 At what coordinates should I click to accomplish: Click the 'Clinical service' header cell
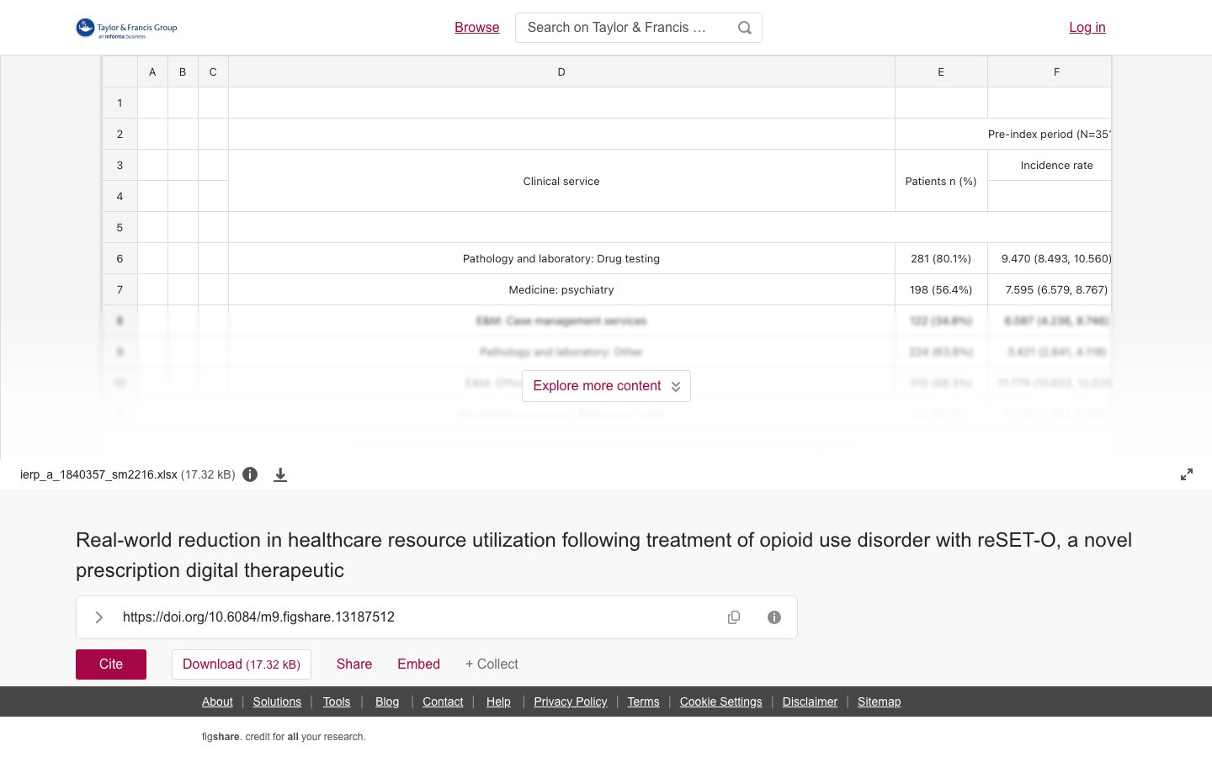tap(561, 182)
